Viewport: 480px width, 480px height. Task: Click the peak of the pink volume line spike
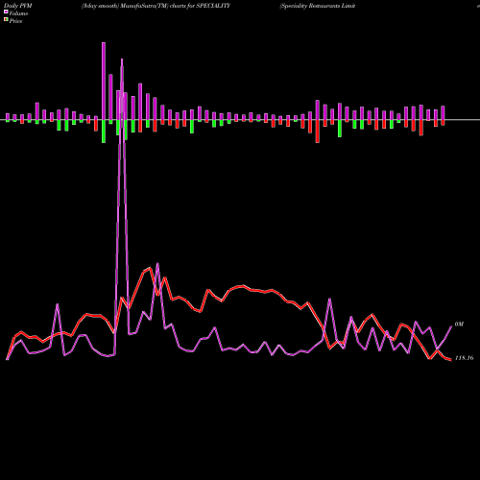click(122, 60)
